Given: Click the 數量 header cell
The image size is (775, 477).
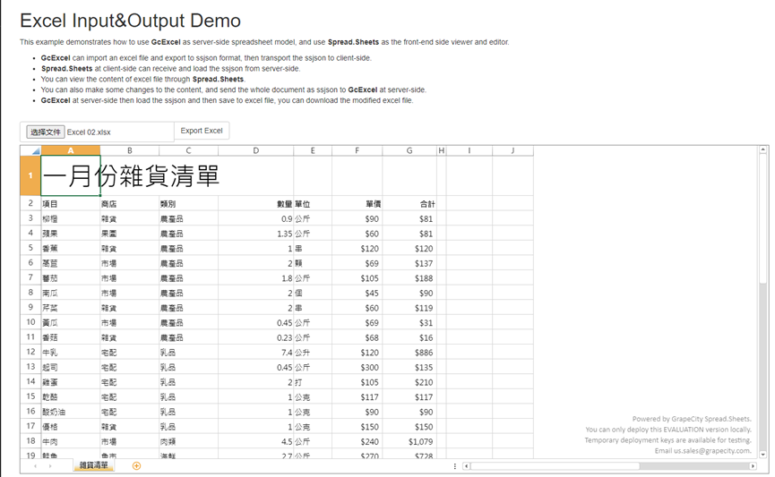Looking at the screenshot, I should pyautogui.click(x=255, y=203).
